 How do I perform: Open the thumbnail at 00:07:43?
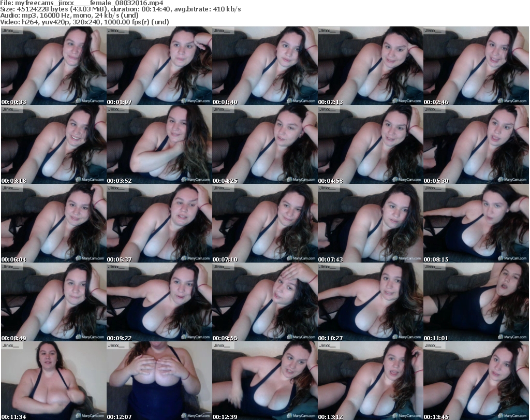click(370, 223)
